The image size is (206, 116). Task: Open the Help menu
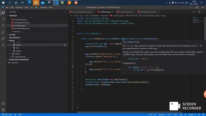(x=51, y=7)
